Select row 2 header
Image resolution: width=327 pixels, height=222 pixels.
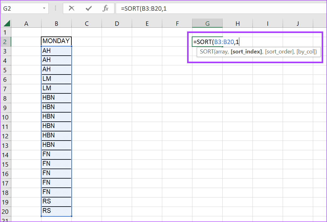coord(5,42)
